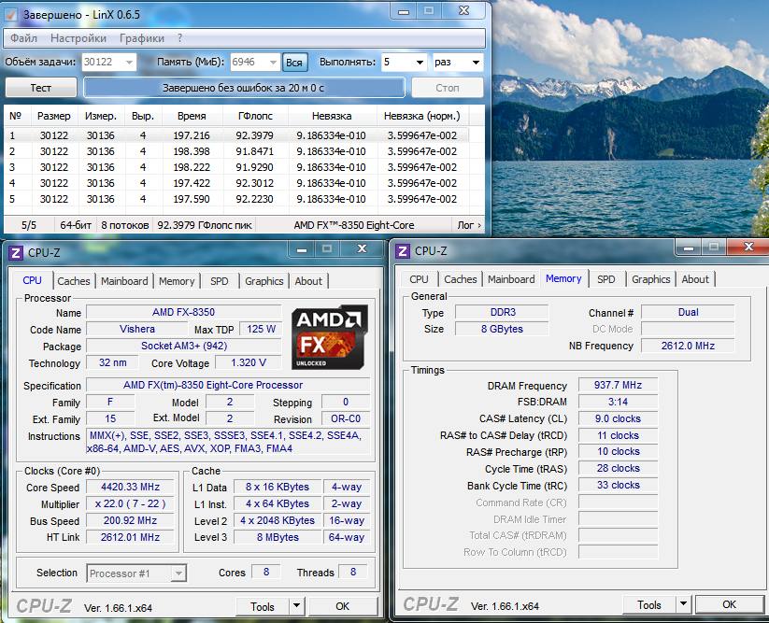Screen dimensions: 769x623
Task: Open the Настройки menu in LinX
Action: click(x=78, y=38)
